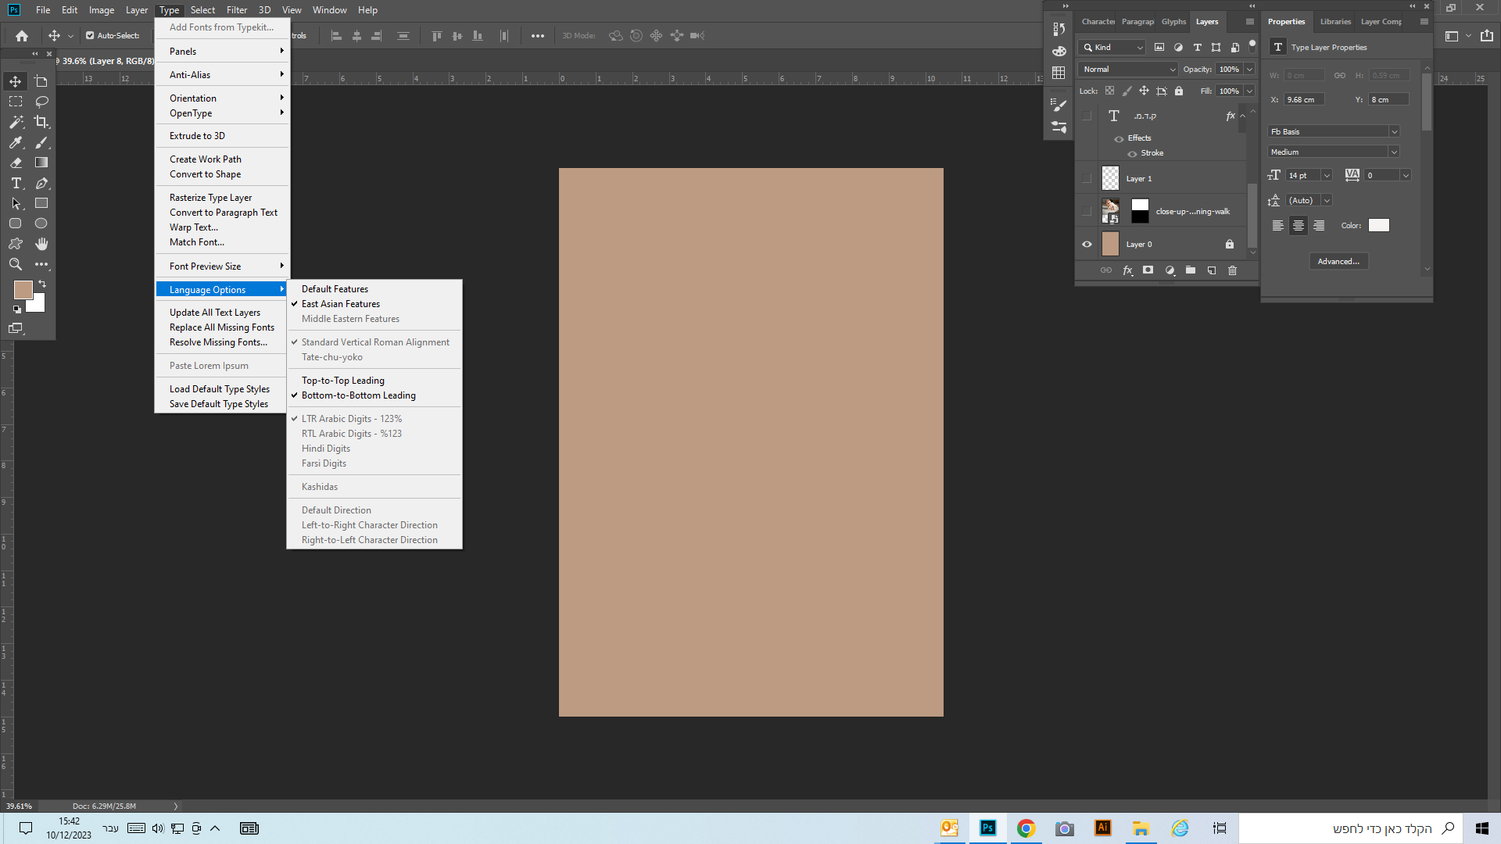Hide Layer 0 with eye icon
Image resolution: width=1501 pixels, height=844 pixels.
(x=1087, y=245)
